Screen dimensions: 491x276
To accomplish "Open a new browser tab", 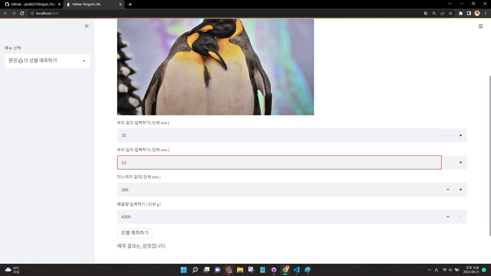I will 130,4.
